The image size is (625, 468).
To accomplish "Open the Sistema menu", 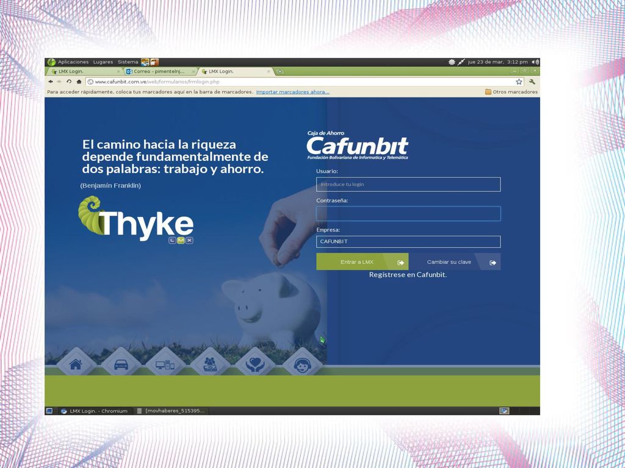I will [128, 62].
